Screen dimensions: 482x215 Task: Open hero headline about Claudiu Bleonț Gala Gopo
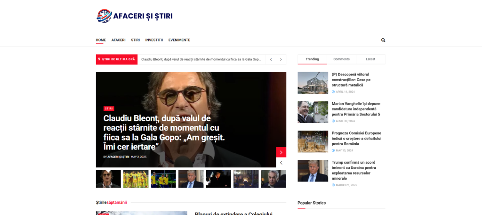(164, 133)
